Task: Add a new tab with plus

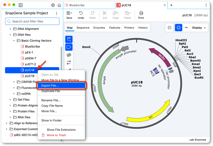Action: click(x=171, y=5)
